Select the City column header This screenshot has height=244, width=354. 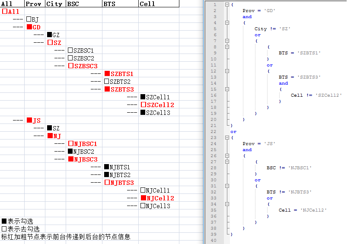55,3
